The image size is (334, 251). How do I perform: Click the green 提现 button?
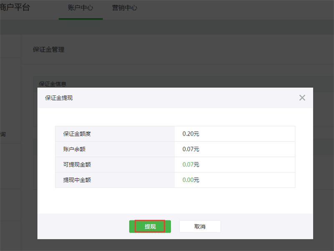149,226
